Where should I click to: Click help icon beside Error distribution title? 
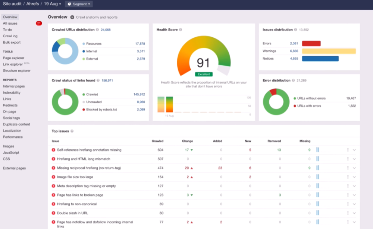click(x=294, y=81)
